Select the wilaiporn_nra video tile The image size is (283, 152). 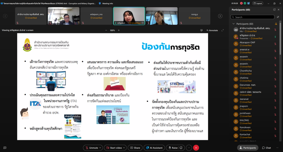tap(96, 16)
